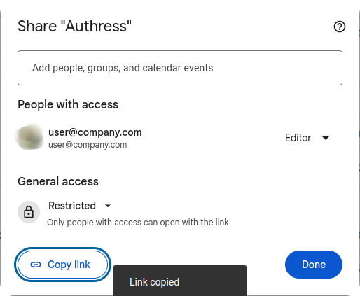
Task: Click the grey user@company.com email subtext
Action: pos(88,145)
